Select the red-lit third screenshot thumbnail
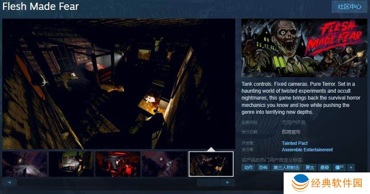370x194 pixels. pyautogui.click(x=118, y=164)
